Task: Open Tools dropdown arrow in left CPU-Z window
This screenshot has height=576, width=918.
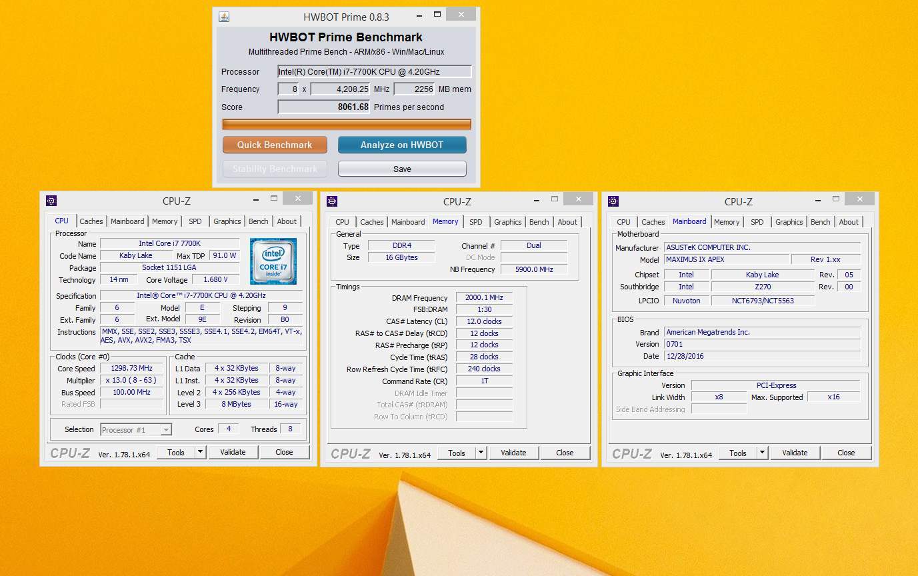Action: tap(200, 452)
